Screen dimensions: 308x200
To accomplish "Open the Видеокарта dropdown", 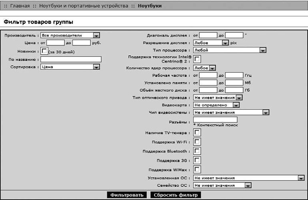I will click(x=216, y=105).
